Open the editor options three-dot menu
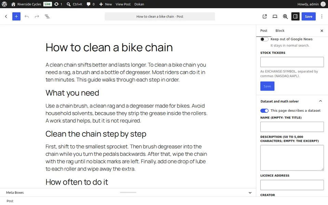Viewport: 328px width, 205px height. coord(322,16)
